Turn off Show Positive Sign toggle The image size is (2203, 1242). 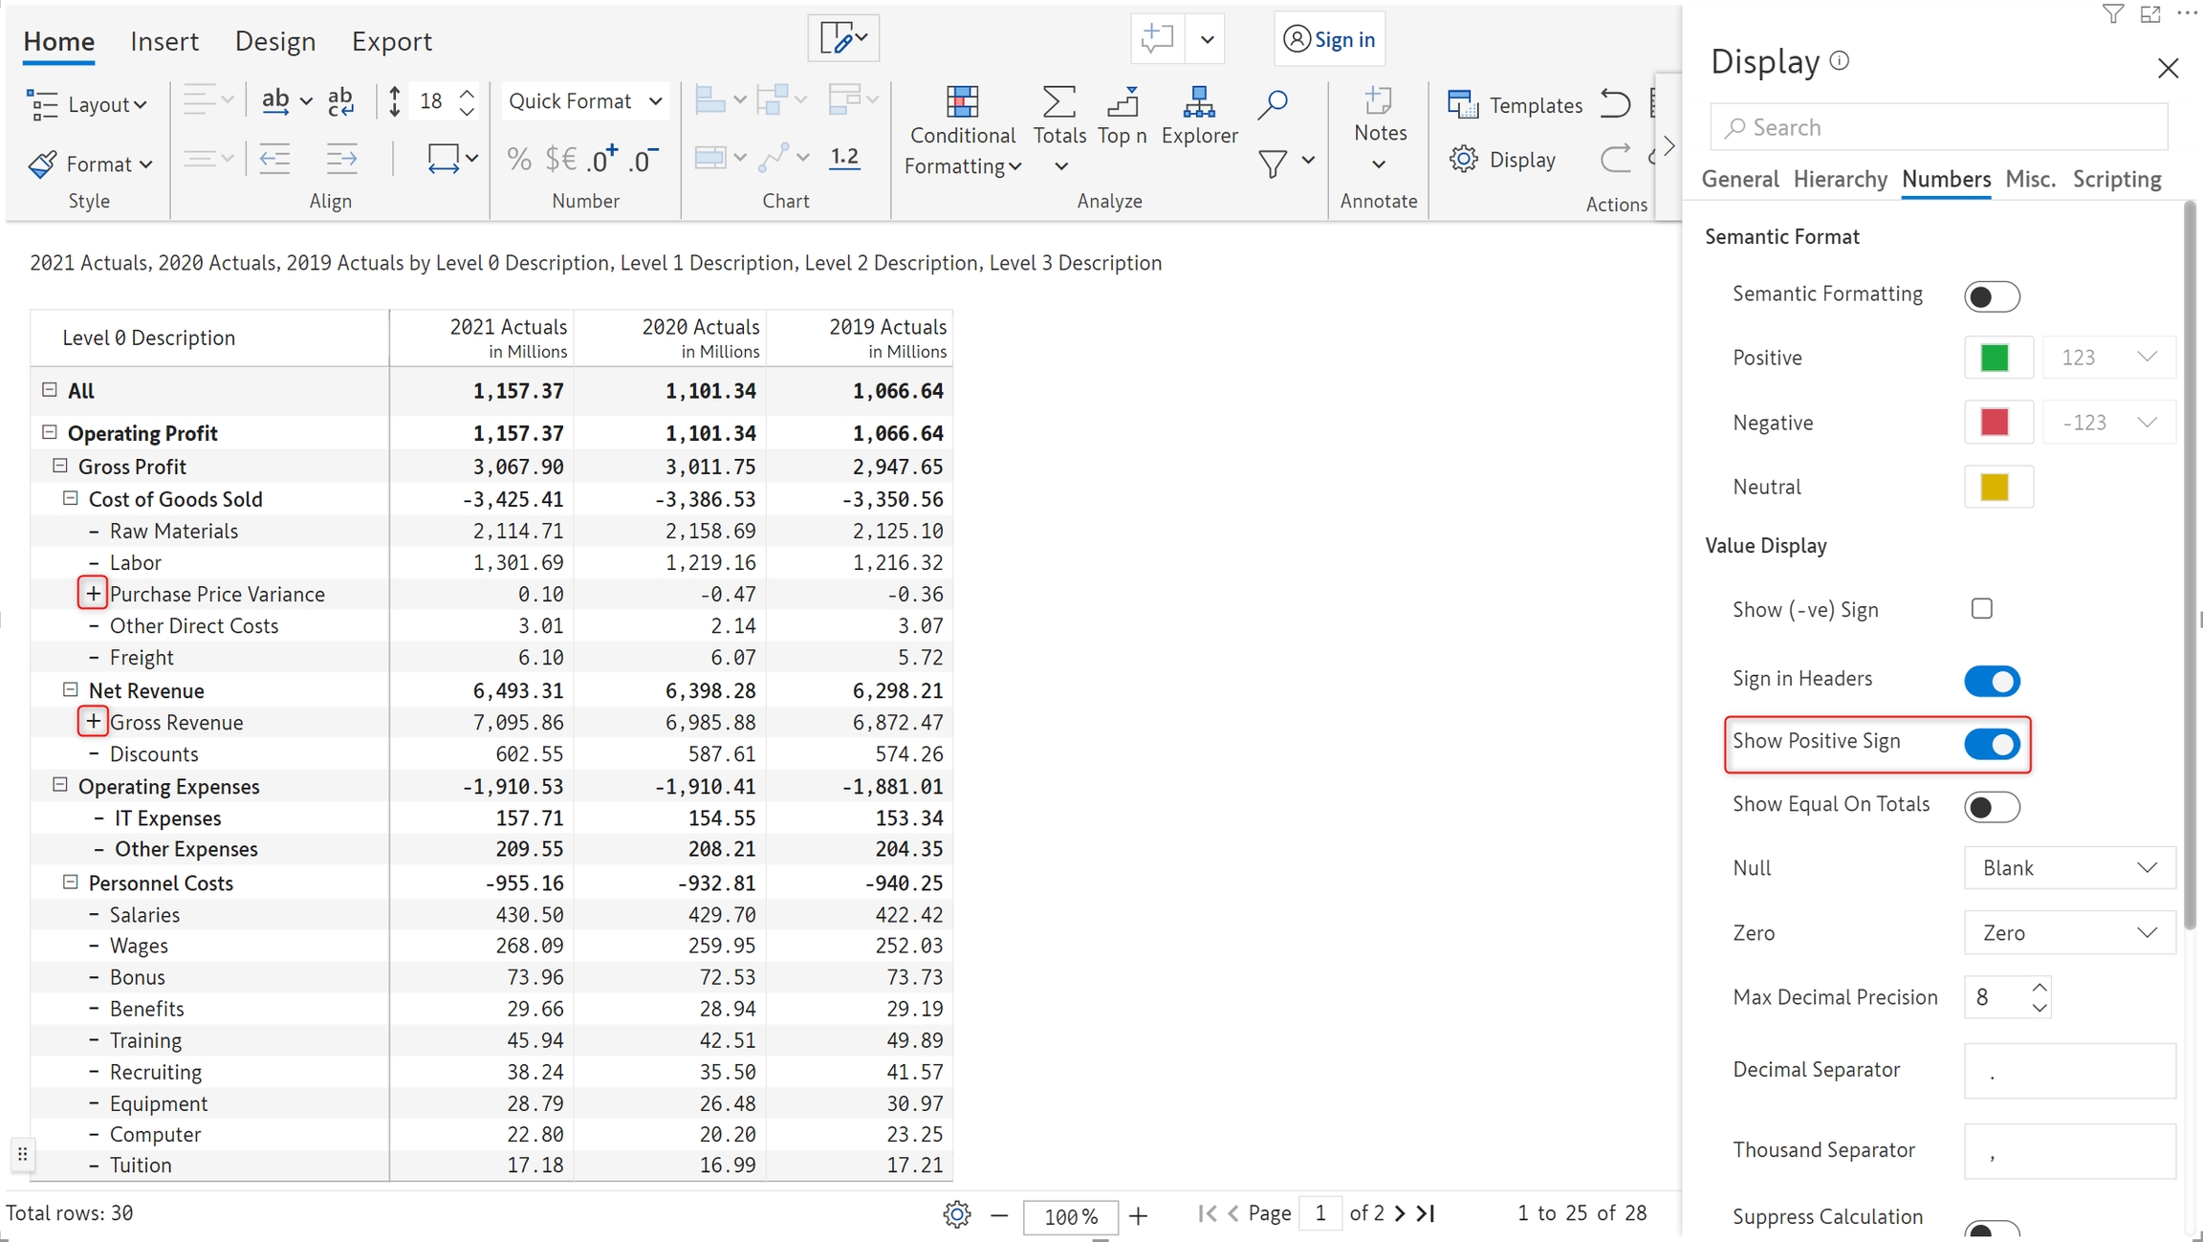(1992, 744)
